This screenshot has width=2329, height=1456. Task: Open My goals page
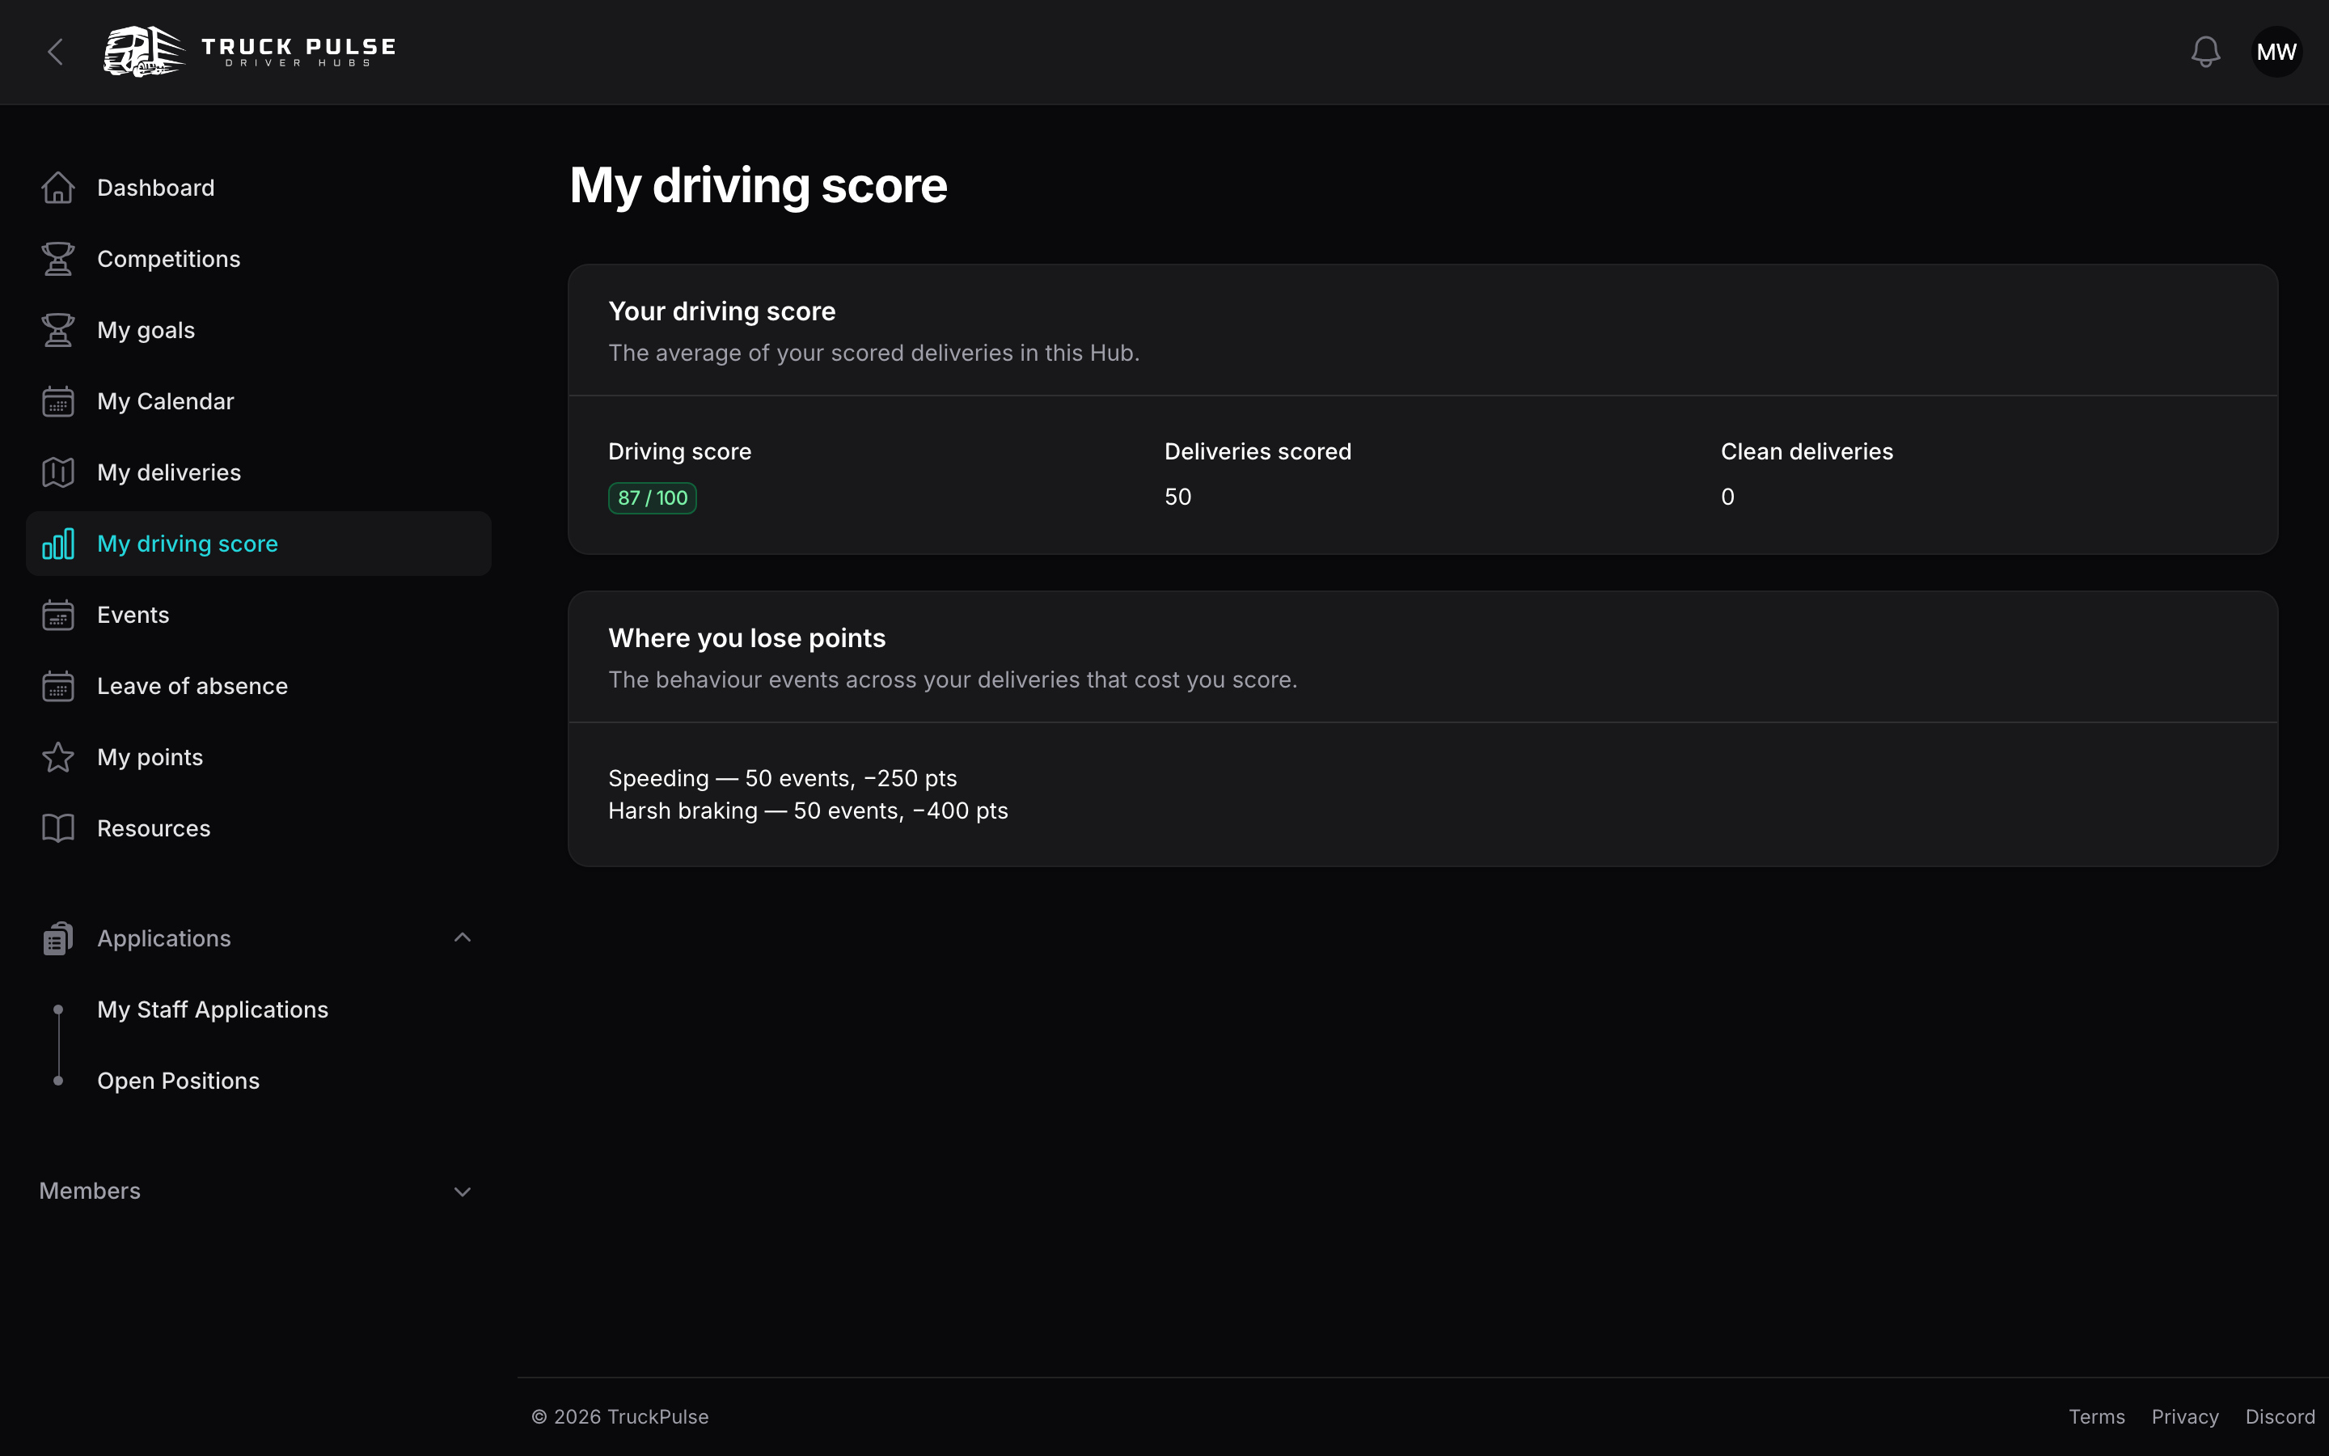tap(259, 330)
